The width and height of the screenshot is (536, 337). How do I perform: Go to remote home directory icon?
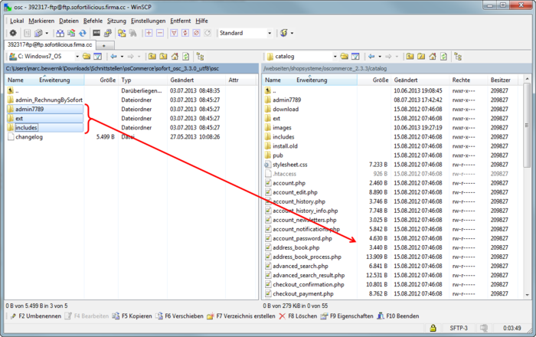pyautogui.click(x=433, y=57)
